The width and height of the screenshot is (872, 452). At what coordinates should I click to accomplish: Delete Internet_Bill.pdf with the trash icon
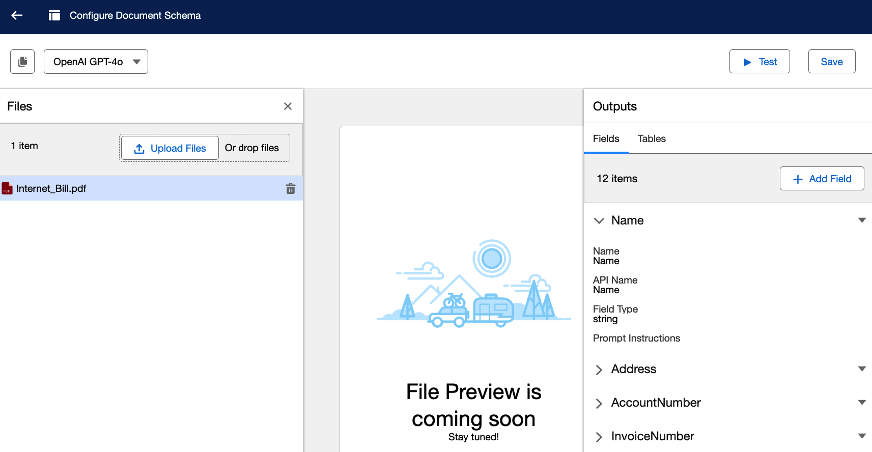pyautogui.click(x=291, y=188)
